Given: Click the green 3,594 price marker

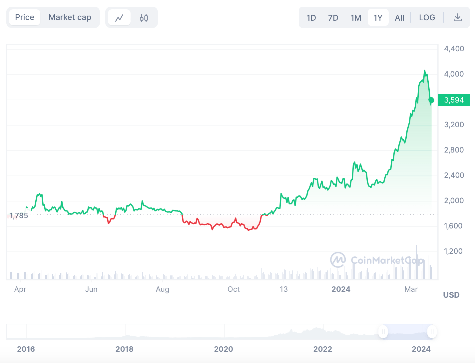Looking at the screenshot, I should pyautogui.click(x=454, y=100).
